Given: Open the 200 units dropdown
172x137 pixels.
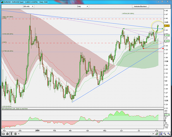Looking at the screenshot, I should [x=29, y=7].
